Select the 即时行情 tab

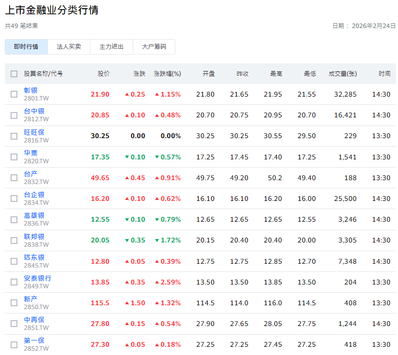coord(26,47)
